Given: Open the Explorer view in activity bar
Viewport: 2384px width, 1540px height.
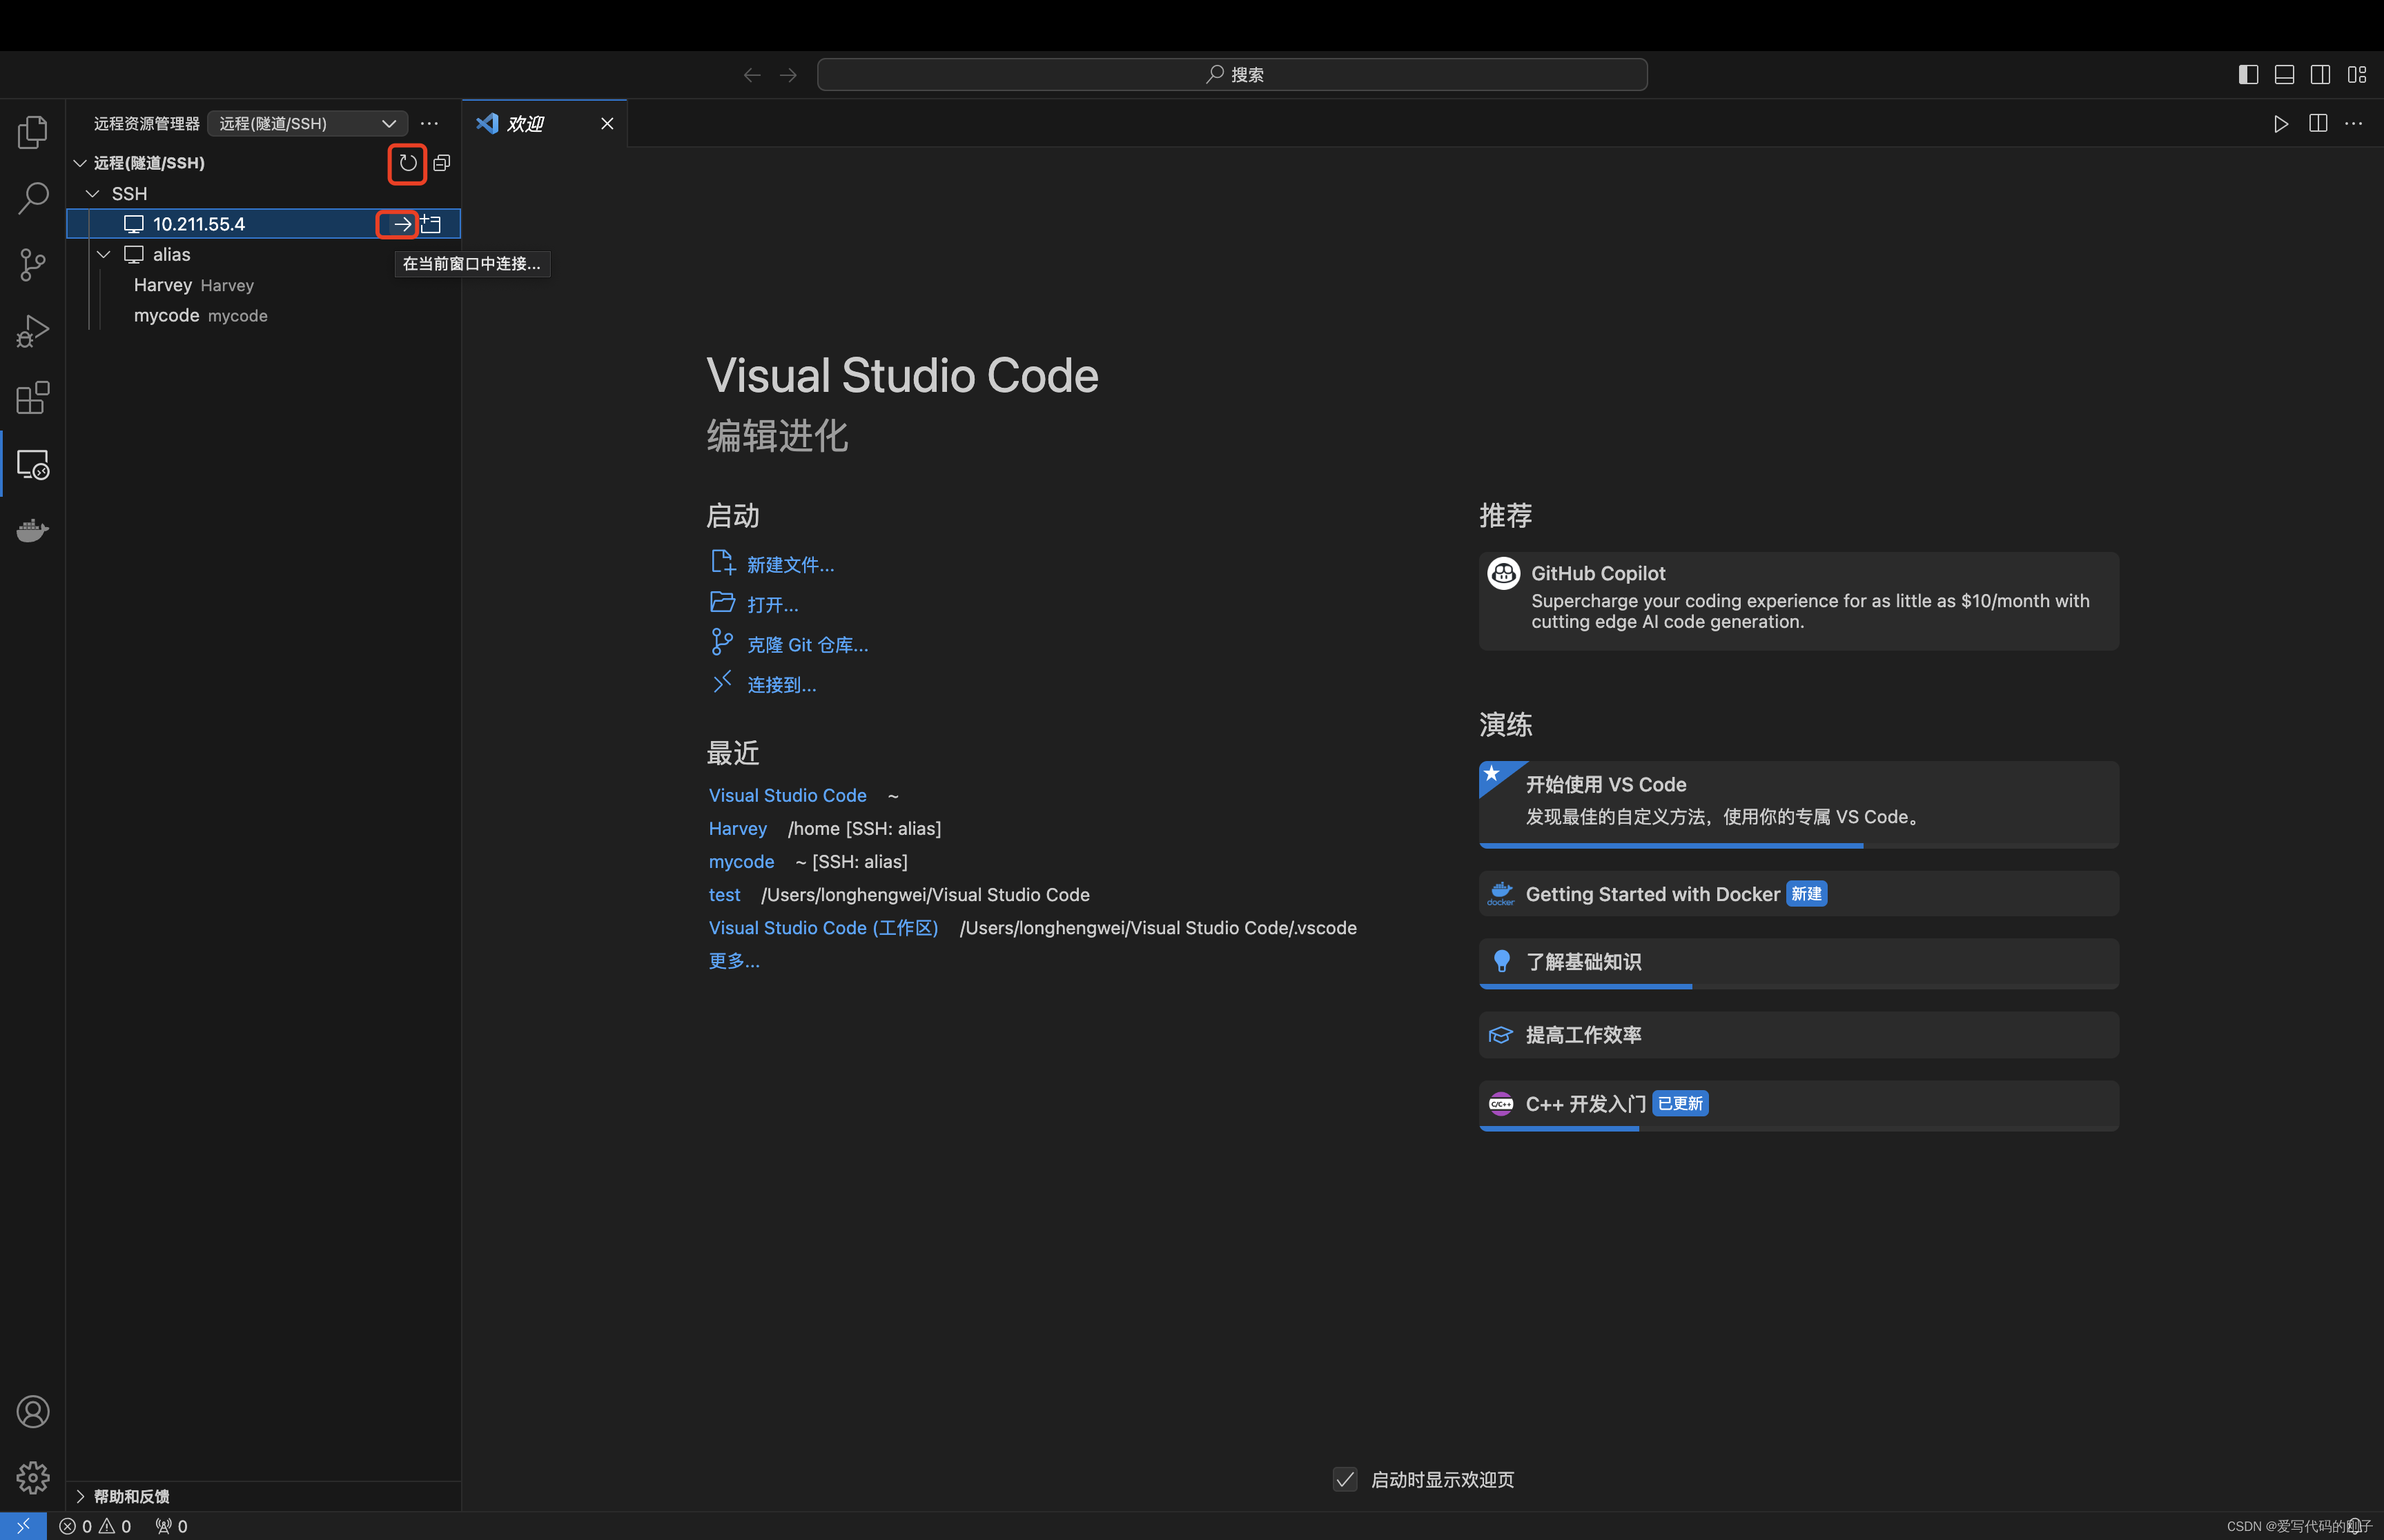Looking at the screenshot, I should coord(32,132).
